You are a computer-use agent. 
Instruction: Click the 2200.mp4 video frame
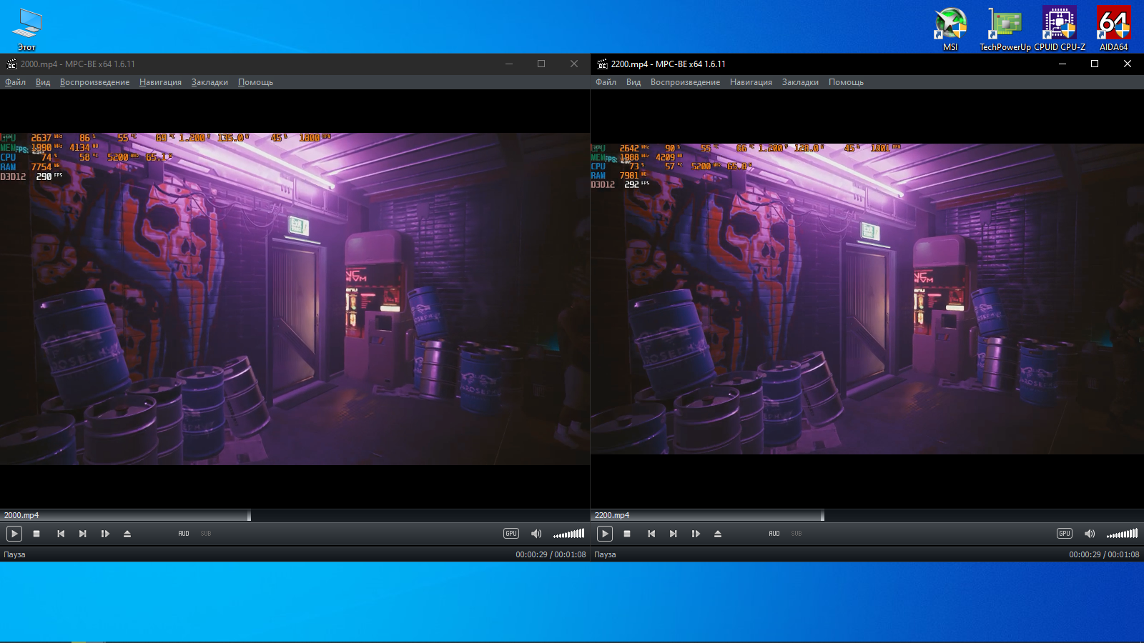(867, 299)
